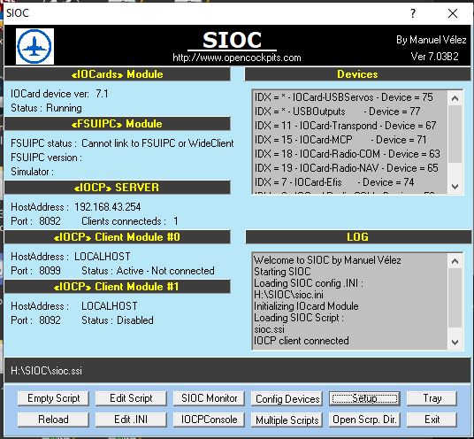Viewport: 474px width, 439px height.
Task: Click 'Clients connecteds : 1' text
Action: click(x=130, y=221)
